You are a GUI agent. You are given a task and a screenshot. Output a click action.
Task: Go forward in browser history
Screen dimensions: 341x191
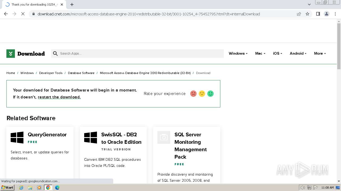[14, 14]
